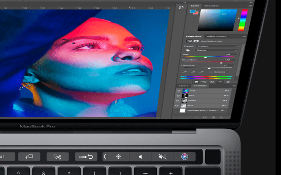Viewport: 281px width, 175px height.
Task: Open the Channels panel flyout menu
Action: (x=234, y=86)
